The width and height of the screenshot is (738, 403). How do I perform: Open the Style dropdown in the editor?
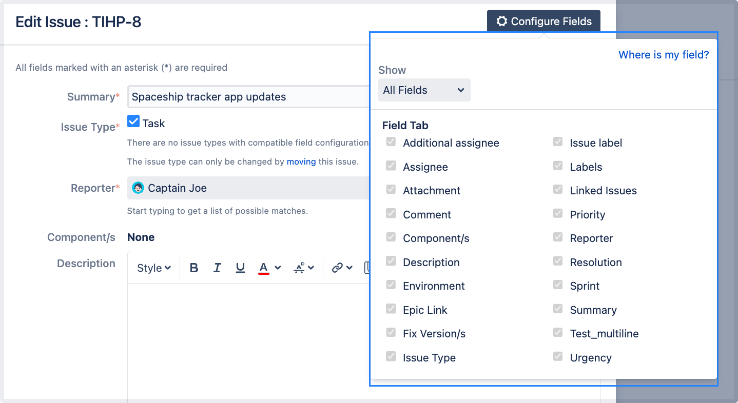[x=152, y=267]
